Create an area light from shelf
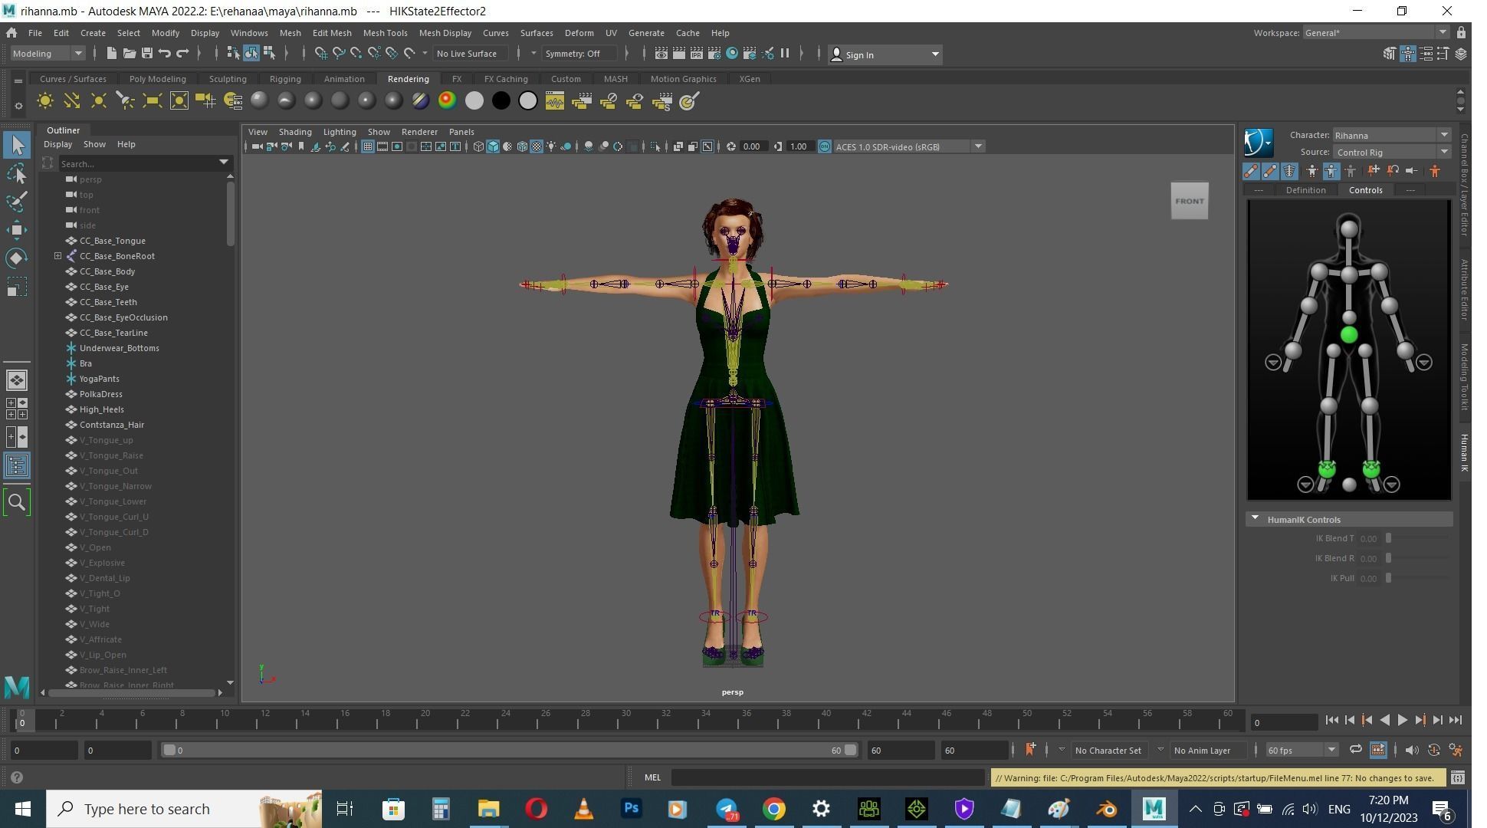The height and width of the screenshot is (828, 1487). click(152, 101)
